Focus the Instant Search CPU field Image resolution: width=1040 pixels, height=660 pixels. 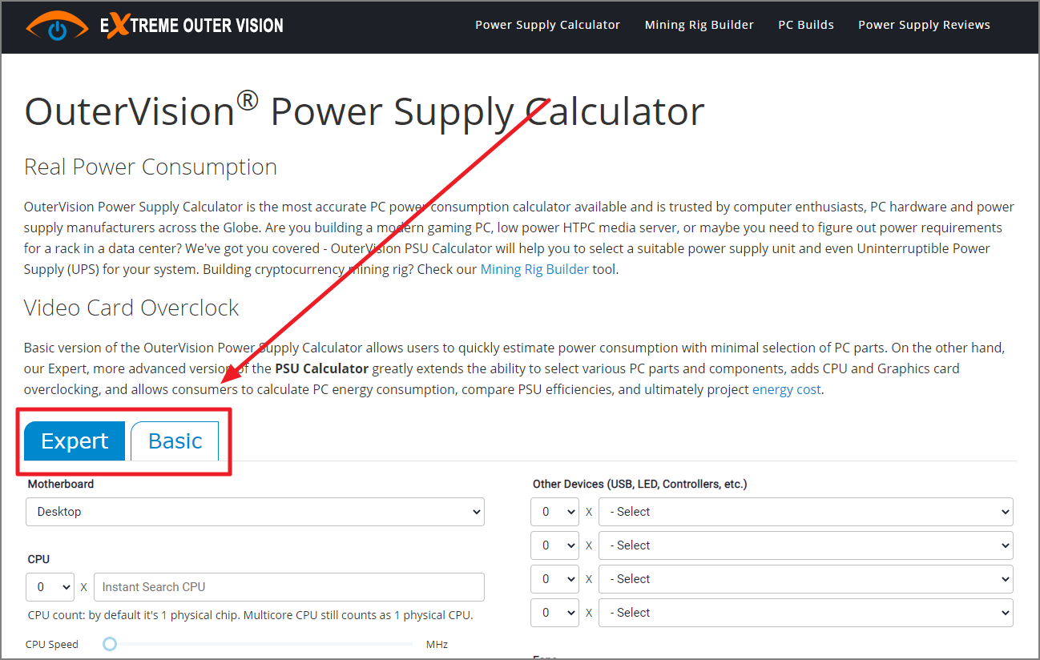pos(289,587)
